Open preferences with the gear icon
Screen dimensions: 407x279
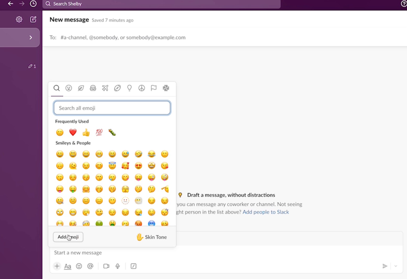coord(19,19)
